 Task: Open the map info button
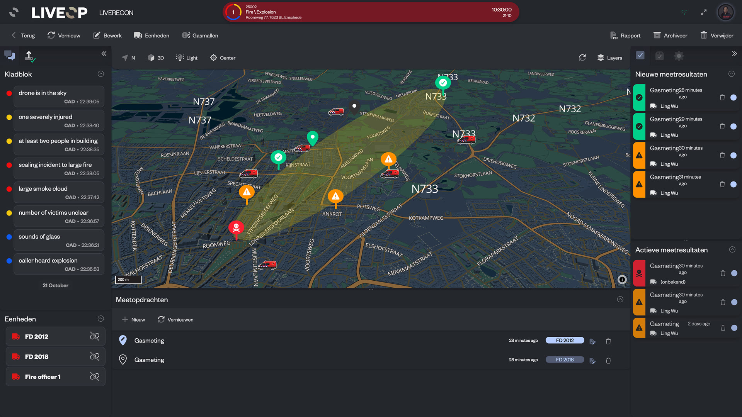click(622, 280)
